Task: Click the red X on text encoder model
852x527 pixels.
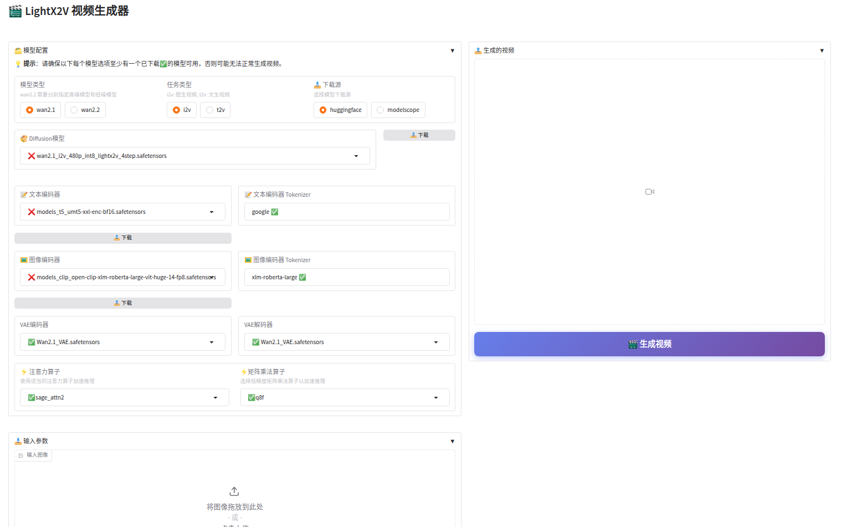Action: (x=32, y=212)
